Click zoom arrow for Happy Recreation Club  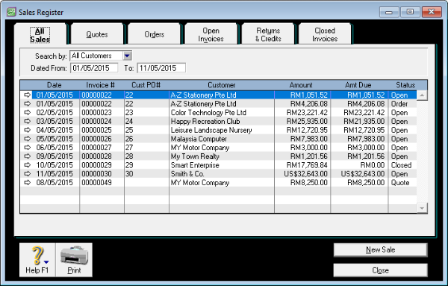27,121
